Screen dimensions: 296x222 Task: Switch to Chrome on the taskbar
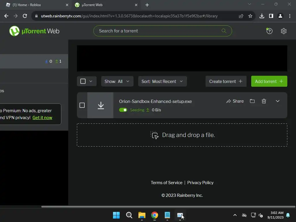pyautogui.click(x=155, y=215)
